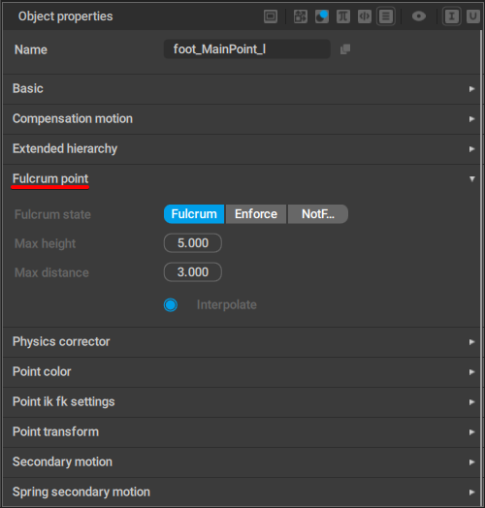Toggle the eye visibility icon

point(418,16)
